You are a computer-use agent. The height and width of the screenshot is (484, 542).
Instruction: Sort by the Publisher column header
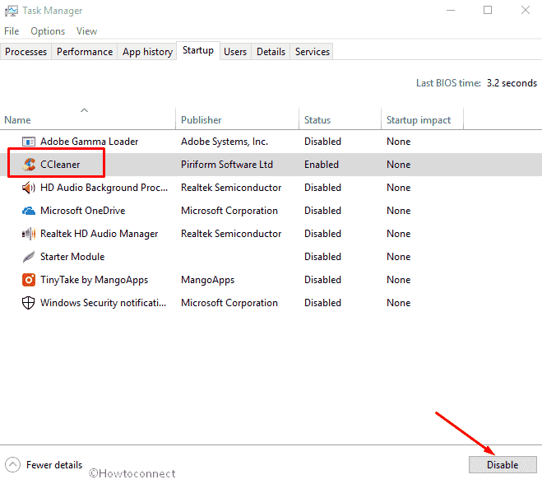coord(237,119)
